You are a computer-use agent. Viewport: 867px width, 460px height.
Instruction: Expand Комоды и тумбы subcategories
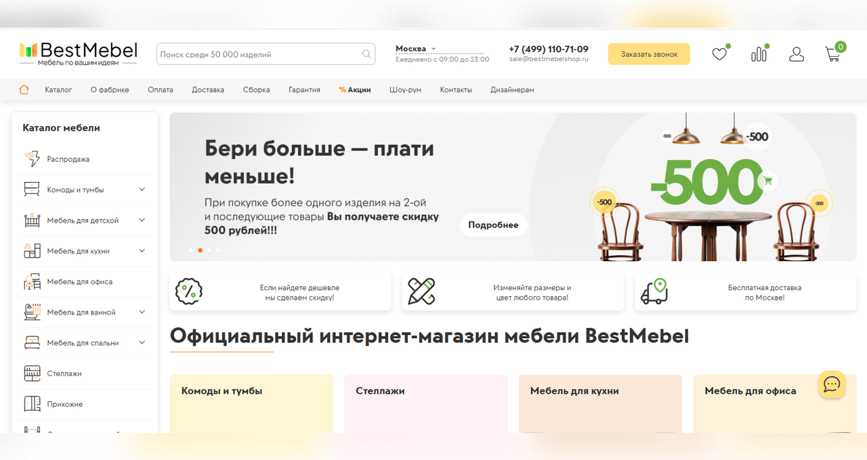pos(142,189)
